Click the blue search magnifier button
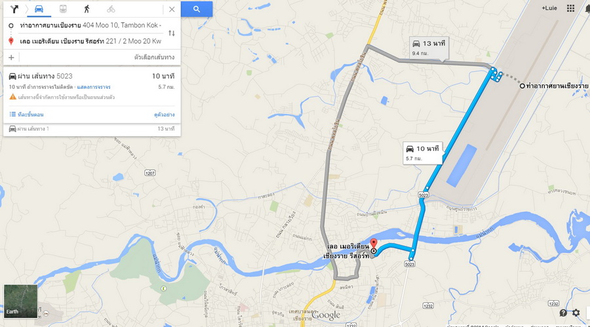This screenshot has width=590, height=327. (197, 9)
